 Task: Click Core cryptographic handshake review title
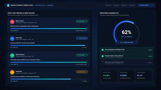(x=115, y=49)
